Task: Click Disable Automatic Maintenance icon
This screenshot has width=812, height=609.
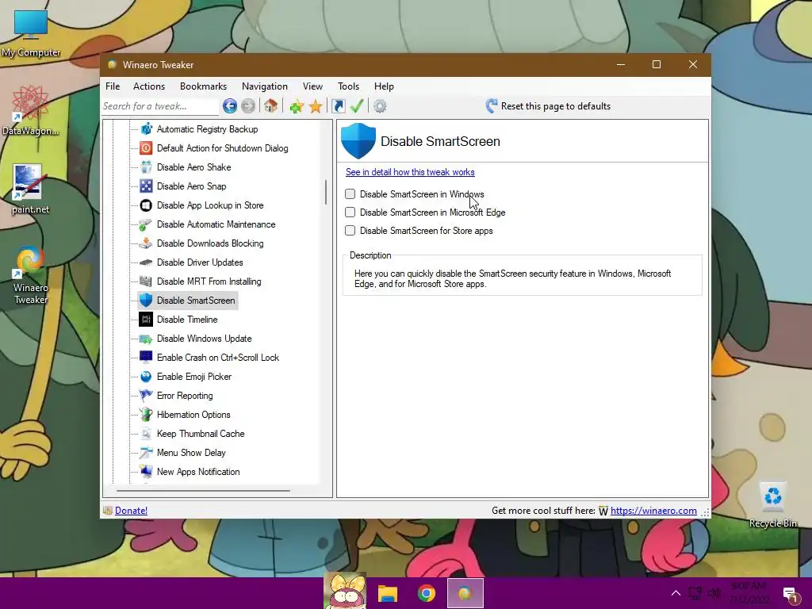Action: point(146,224)
